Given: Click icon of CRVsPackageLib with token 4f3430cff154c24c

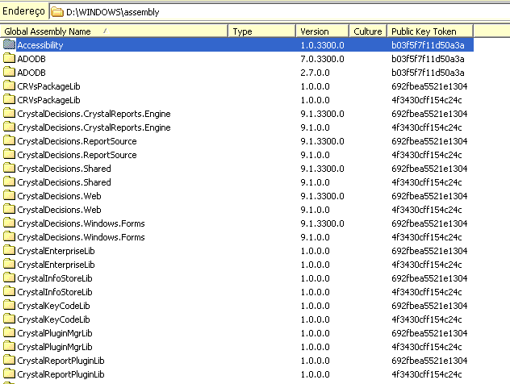Looking at the screenshot, I should click(x=9, y=99).
